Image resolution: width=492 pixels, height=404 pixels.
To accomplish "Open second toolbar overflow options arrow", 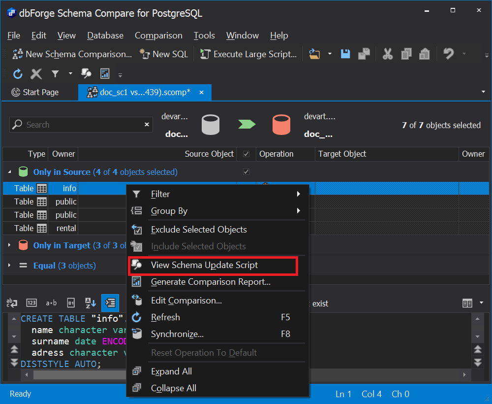I will coord(120,75).
